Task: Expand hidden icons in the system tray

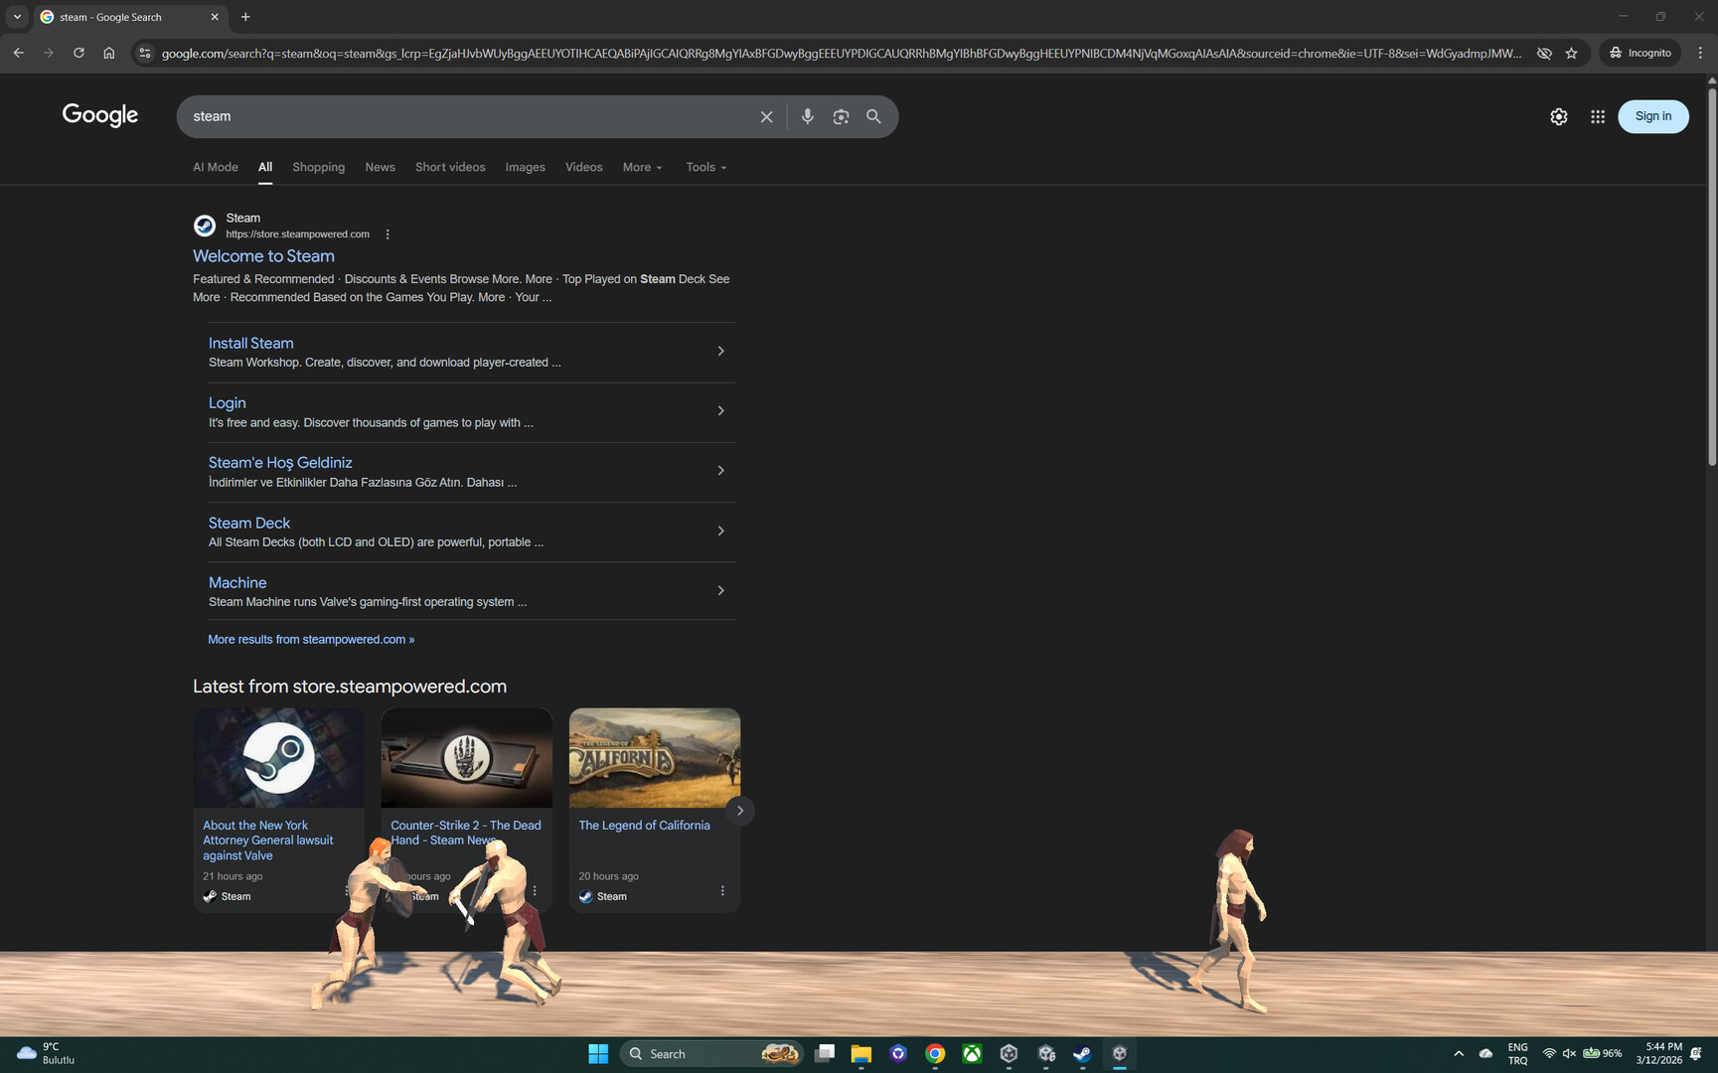Action: pos(1458,1053)
